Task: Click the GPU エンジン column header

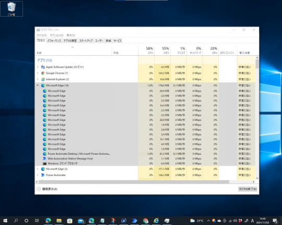Action: pos(228,51)
